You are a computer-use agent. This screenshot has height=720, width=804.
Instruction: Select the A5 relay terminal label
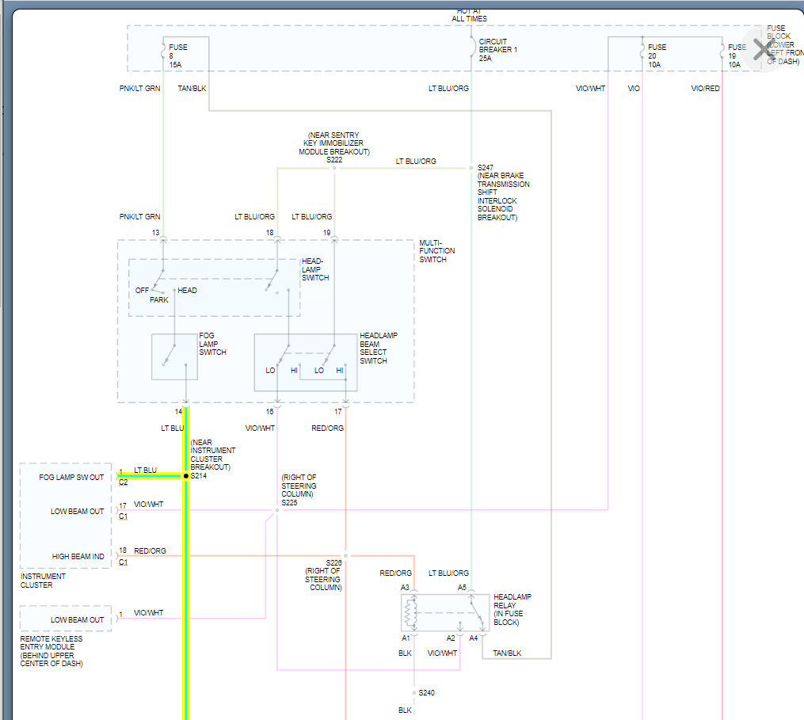[462, 588]
